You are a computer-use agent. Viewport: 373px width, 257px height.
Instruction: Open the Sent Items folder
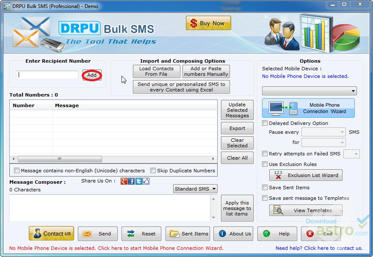(x=188, y=234)
